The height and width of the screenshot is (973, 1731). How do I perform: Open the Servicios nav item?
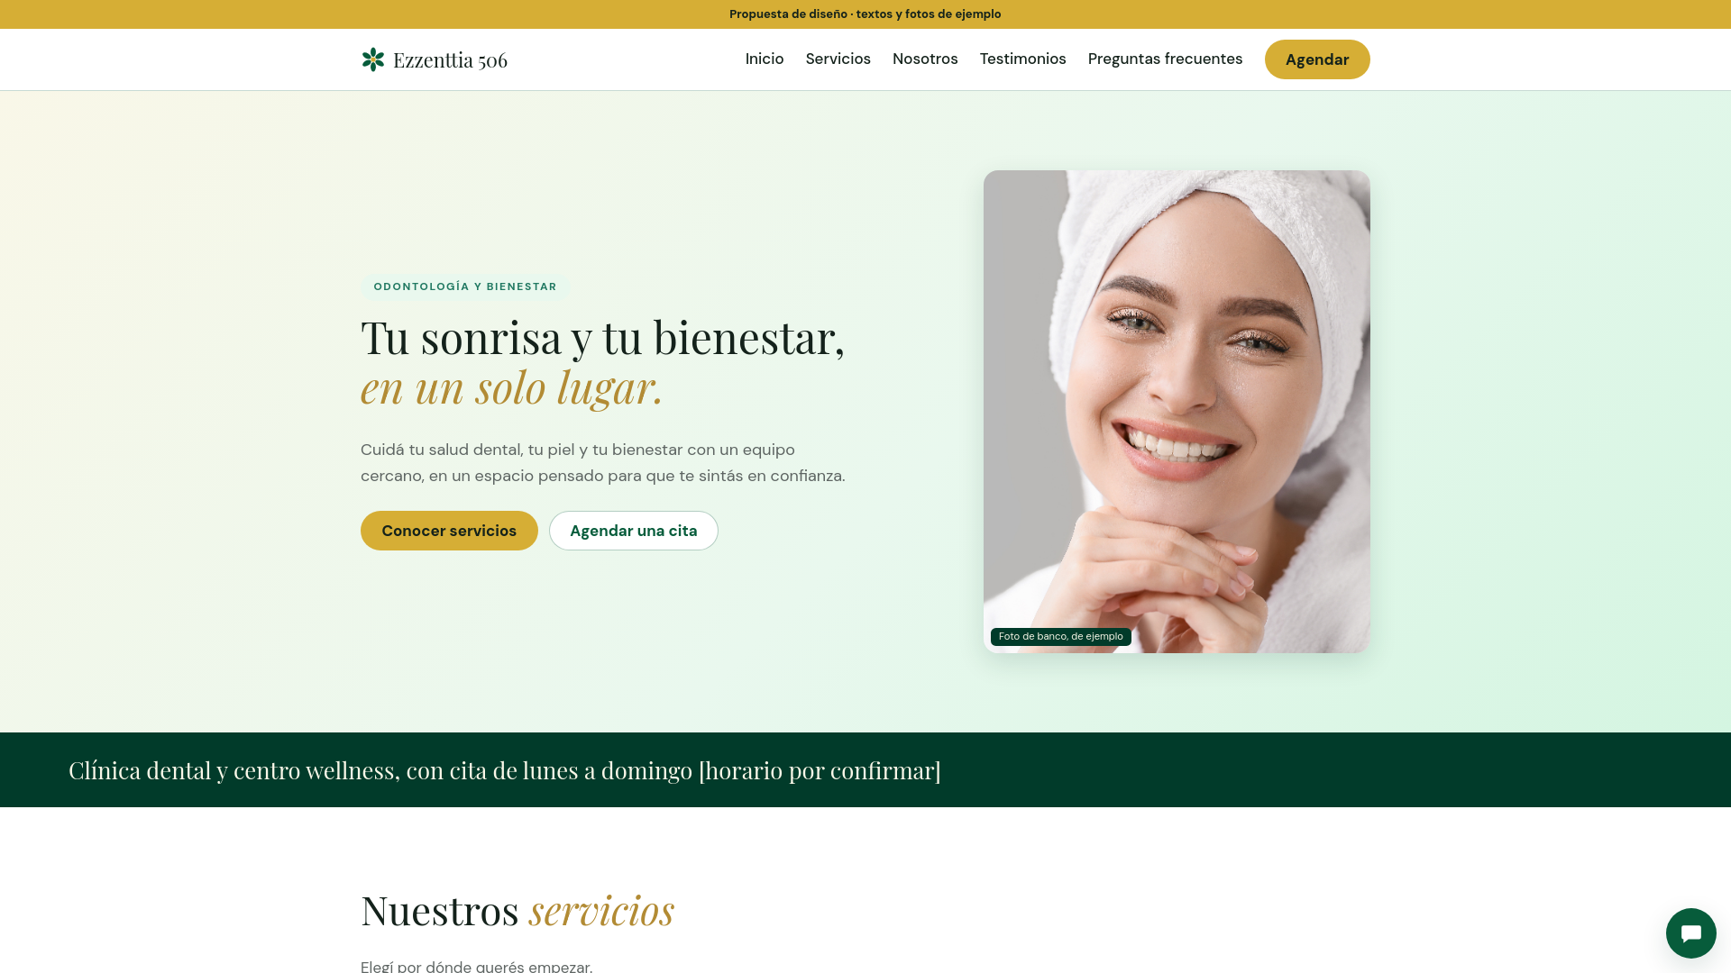[x=838, y=59]
